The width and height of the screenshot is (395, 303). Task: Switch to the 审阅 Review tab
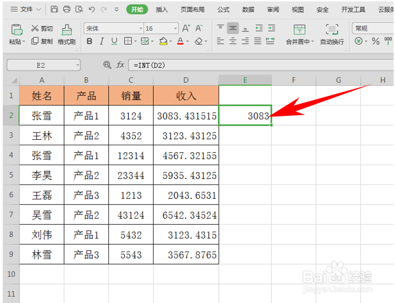pyautogui.click(x=273, y=10)
